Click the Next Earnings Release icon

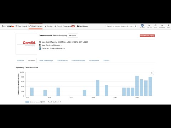click(40, 45)
